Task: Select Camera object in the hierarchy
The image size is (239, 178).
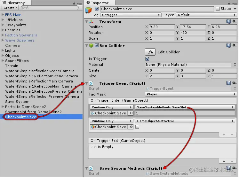Action: coord(12,45)
